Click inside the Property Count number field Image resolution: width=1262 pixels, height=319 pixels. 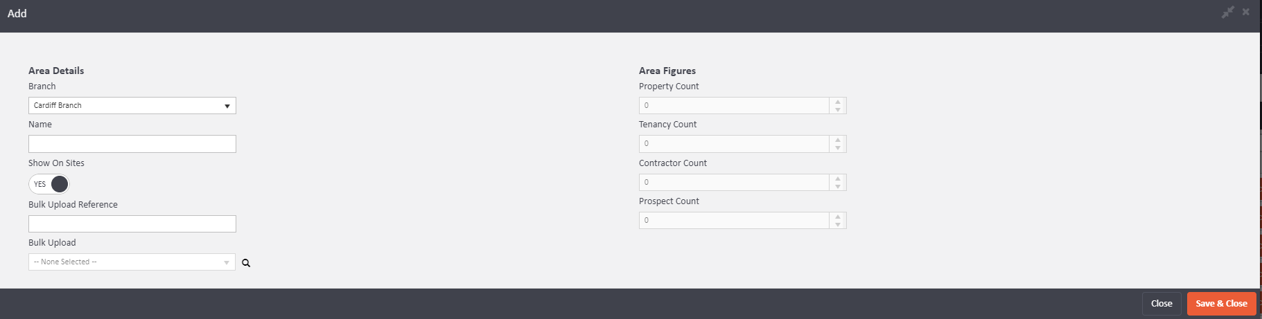click(x=733, y=106)
